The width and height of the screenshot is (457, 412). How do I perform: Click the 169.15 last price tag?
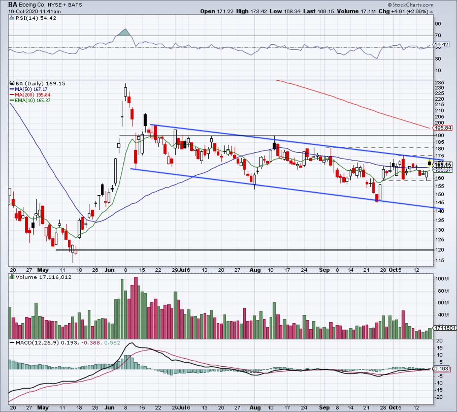pyautogui.click(x=443, y=165)
